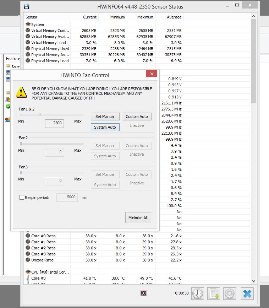Click Custom Auto for Fan1 & 2

click(137, 117)
